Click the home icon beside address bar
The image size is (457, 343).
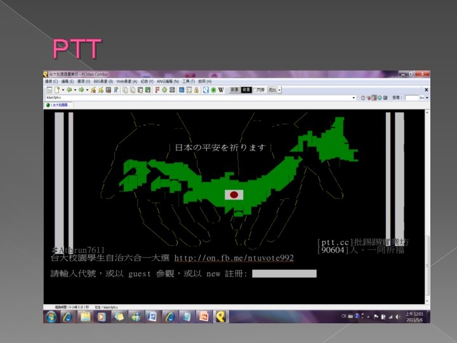(x=363, y=98)
